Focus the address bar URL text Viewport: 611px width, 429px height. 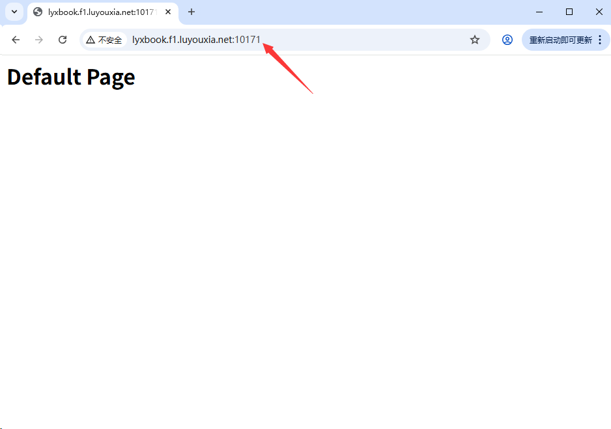pyautogui.click(x=195, y=40)
